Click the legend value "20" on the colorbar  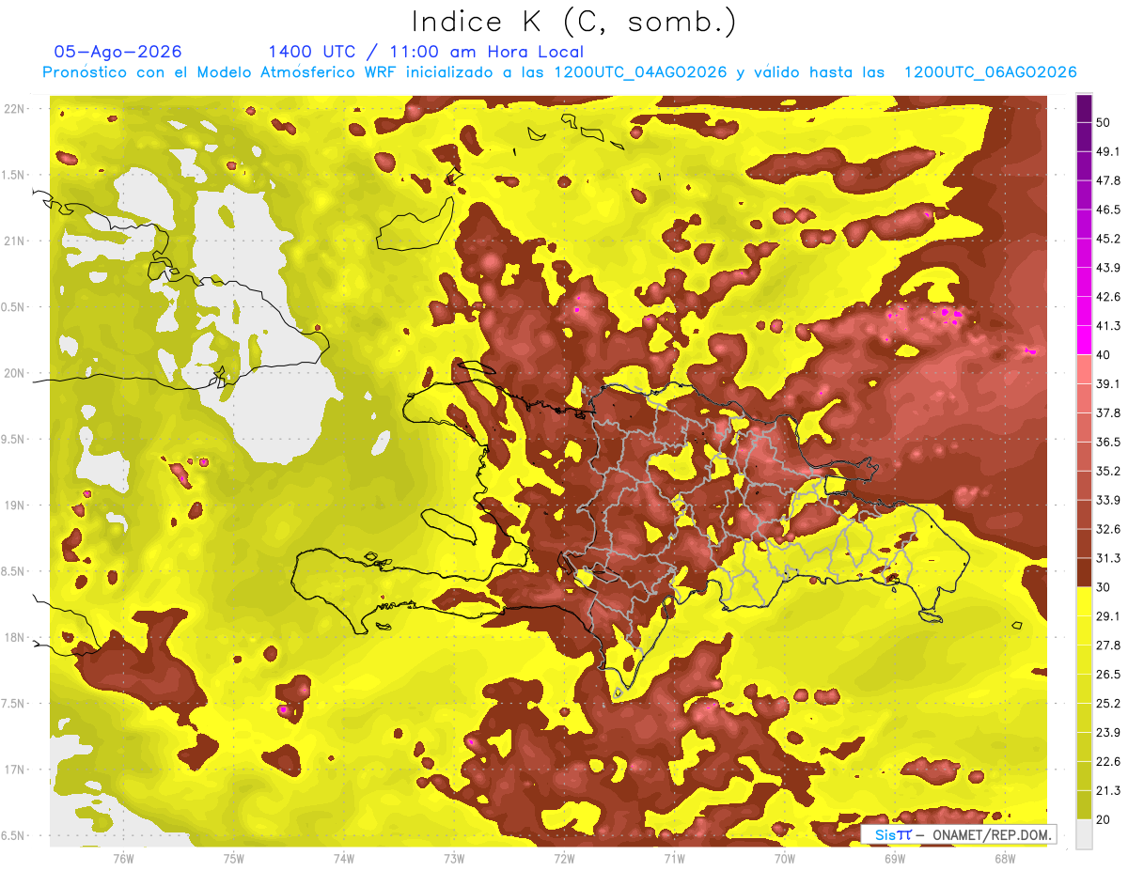click(1104, 819)
